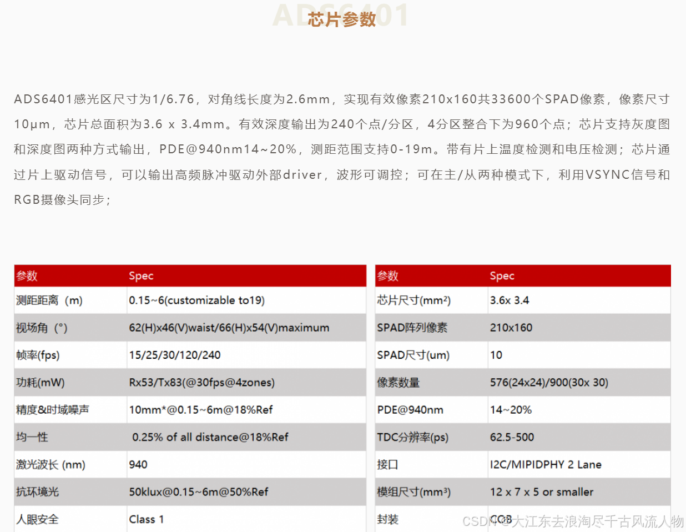The image size is (686, 532).
Task: Click the 576(24x24)/900(30x 30) value
Action: tap(549, 382)
